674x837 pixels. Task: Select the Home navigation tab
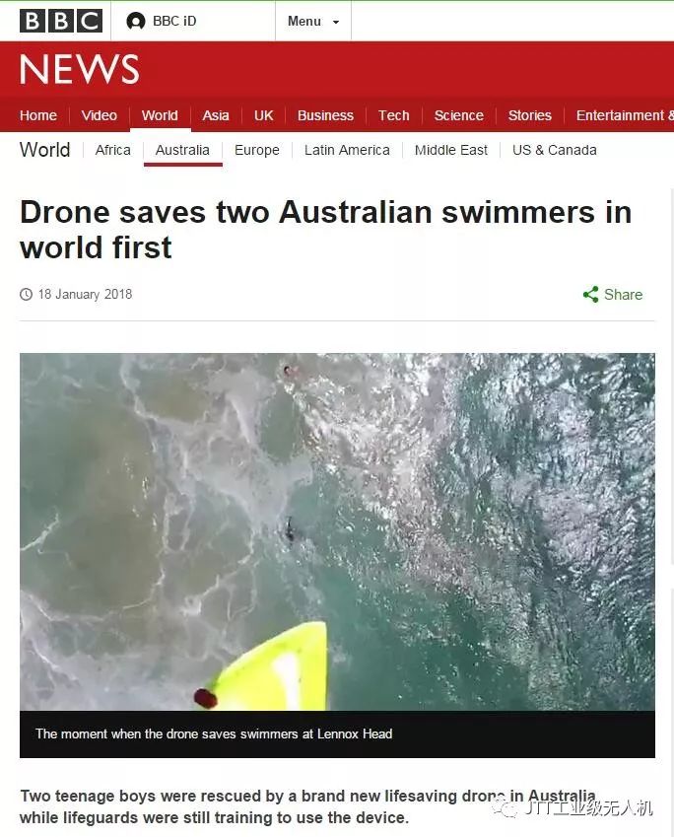pos(38,115)
